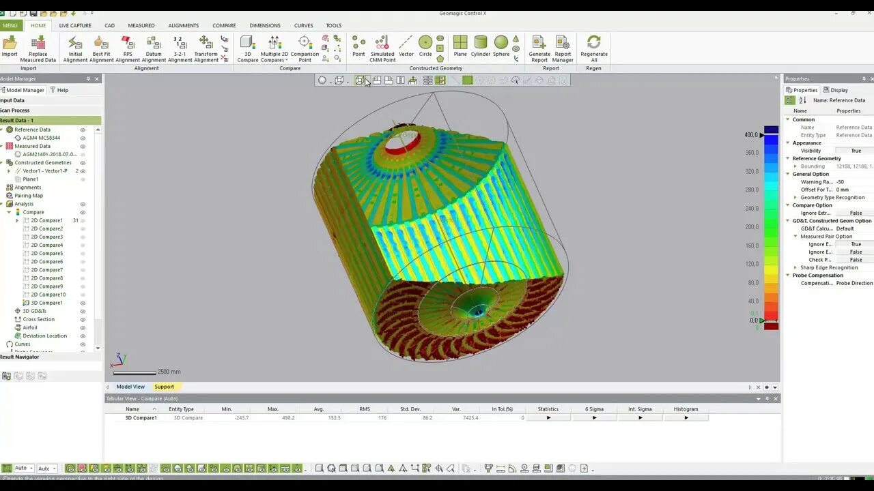Select Simulated CMM Point tool
This screenshot has height=491, width=874.
[382, 48]
